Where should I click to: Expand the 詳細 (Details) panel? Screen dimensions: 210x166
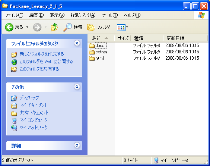[x=77, y=145]
